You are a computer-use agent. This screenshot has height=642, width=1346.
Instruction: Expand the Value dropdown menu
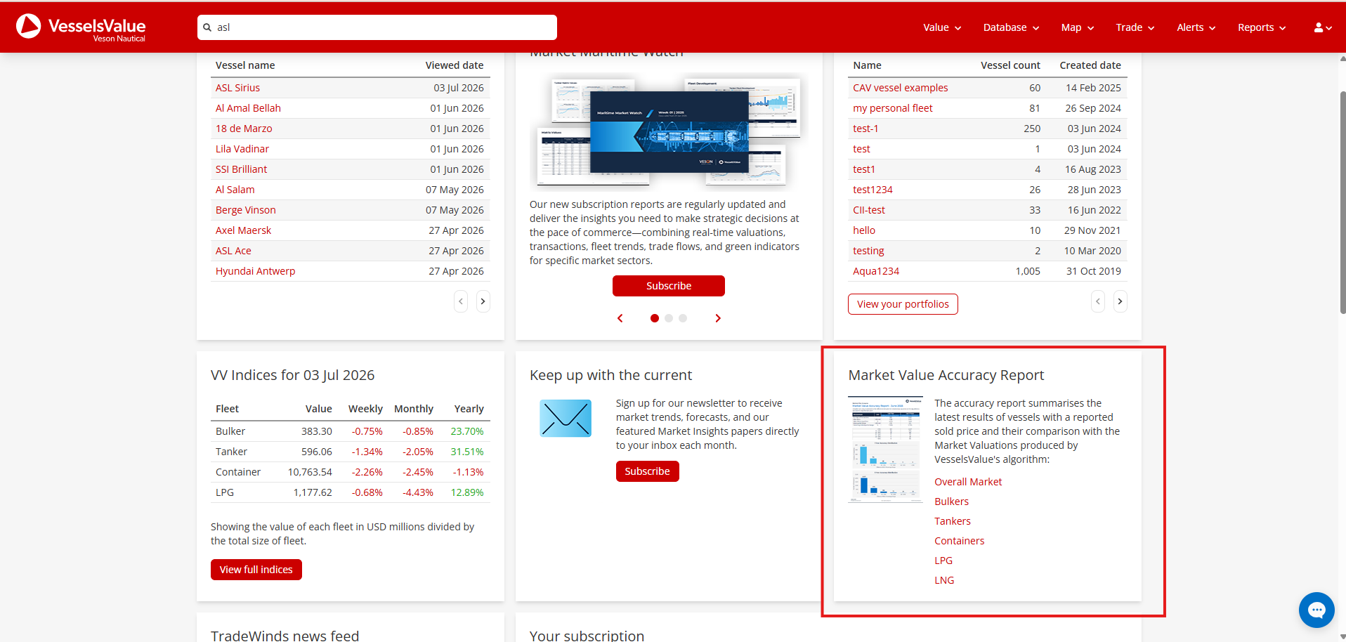click(x=942, y=27)
